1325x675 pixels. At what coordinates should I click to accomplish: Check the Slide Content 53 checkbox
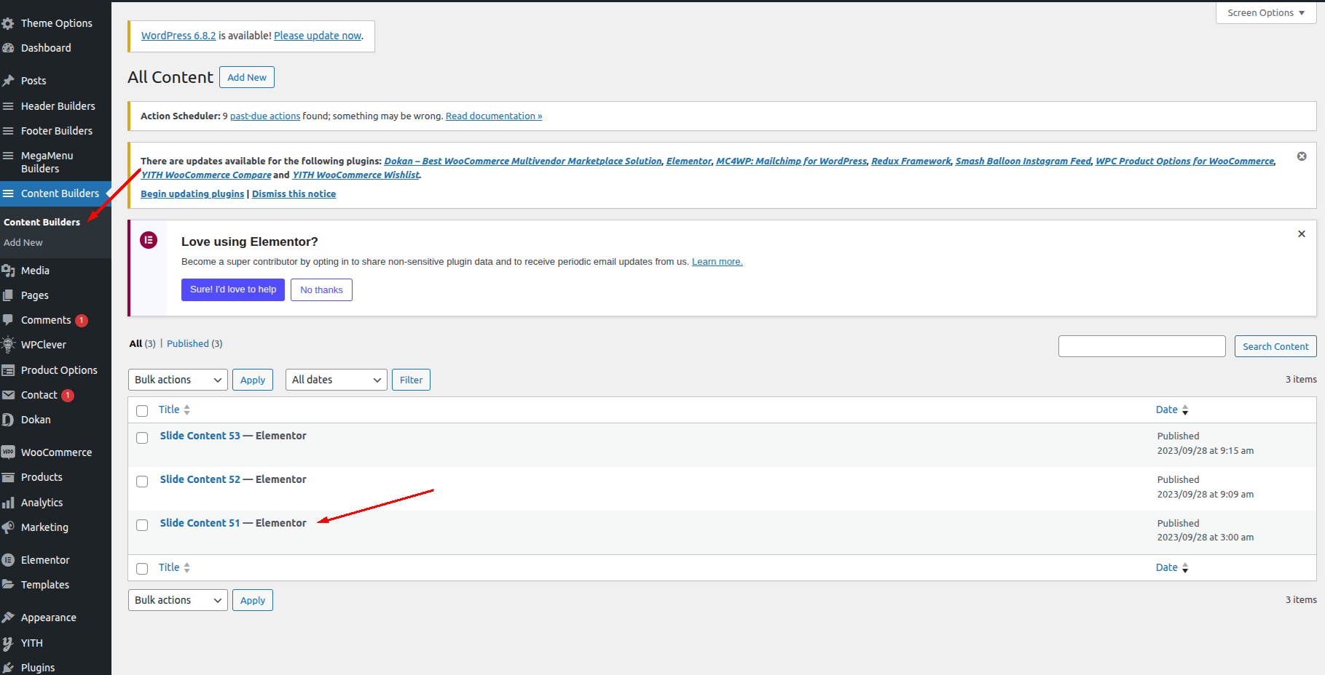coord(142,437)
